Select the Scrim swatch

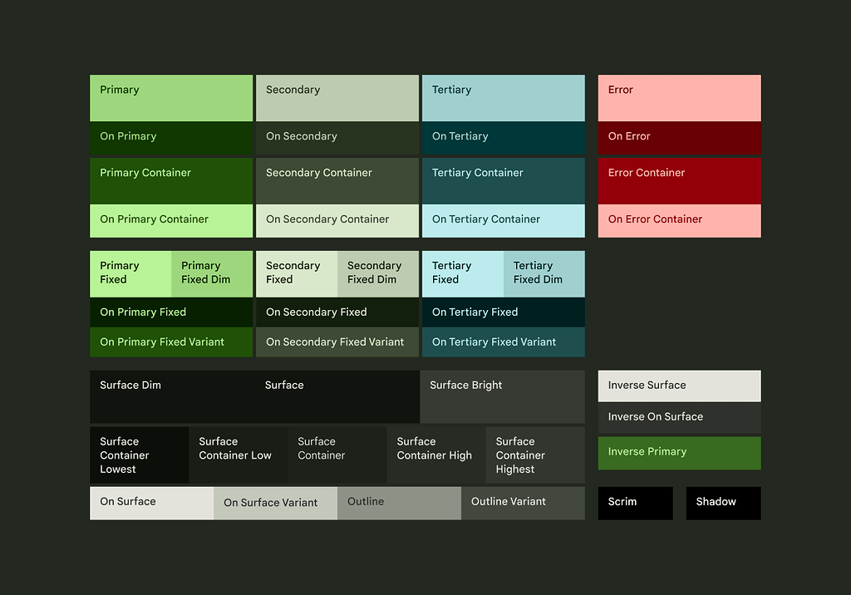tap(635, 503)
